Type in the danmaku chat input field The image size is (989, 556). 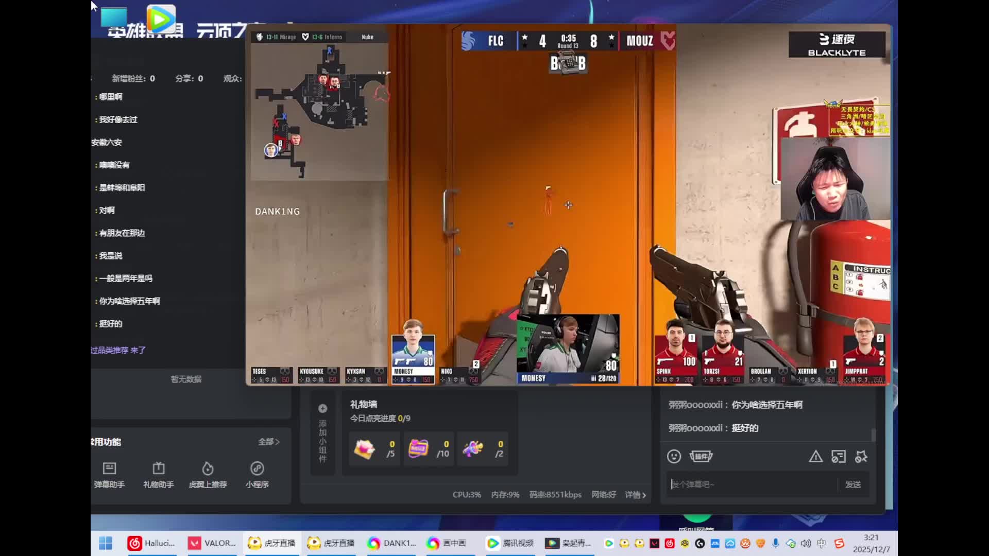(752, 484)
